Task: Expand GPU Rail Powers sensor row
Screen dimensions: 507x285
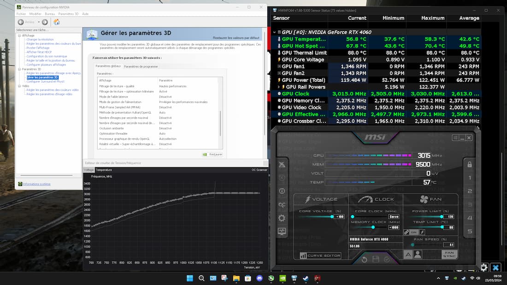Action: [279, 87]
